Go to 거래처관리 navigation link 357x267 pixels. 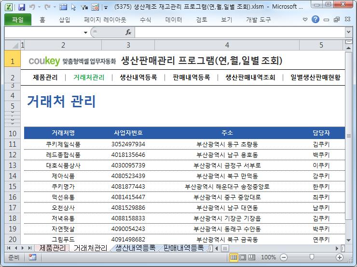89,77
